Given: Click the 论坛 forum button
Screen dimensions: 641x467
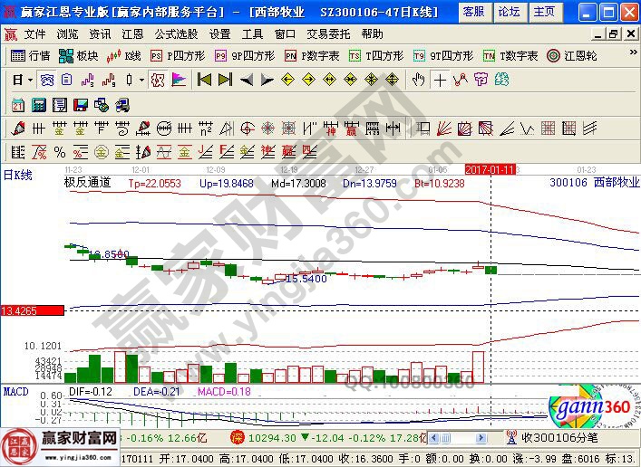Looking at the screenshot, I should tap(508, 12).
